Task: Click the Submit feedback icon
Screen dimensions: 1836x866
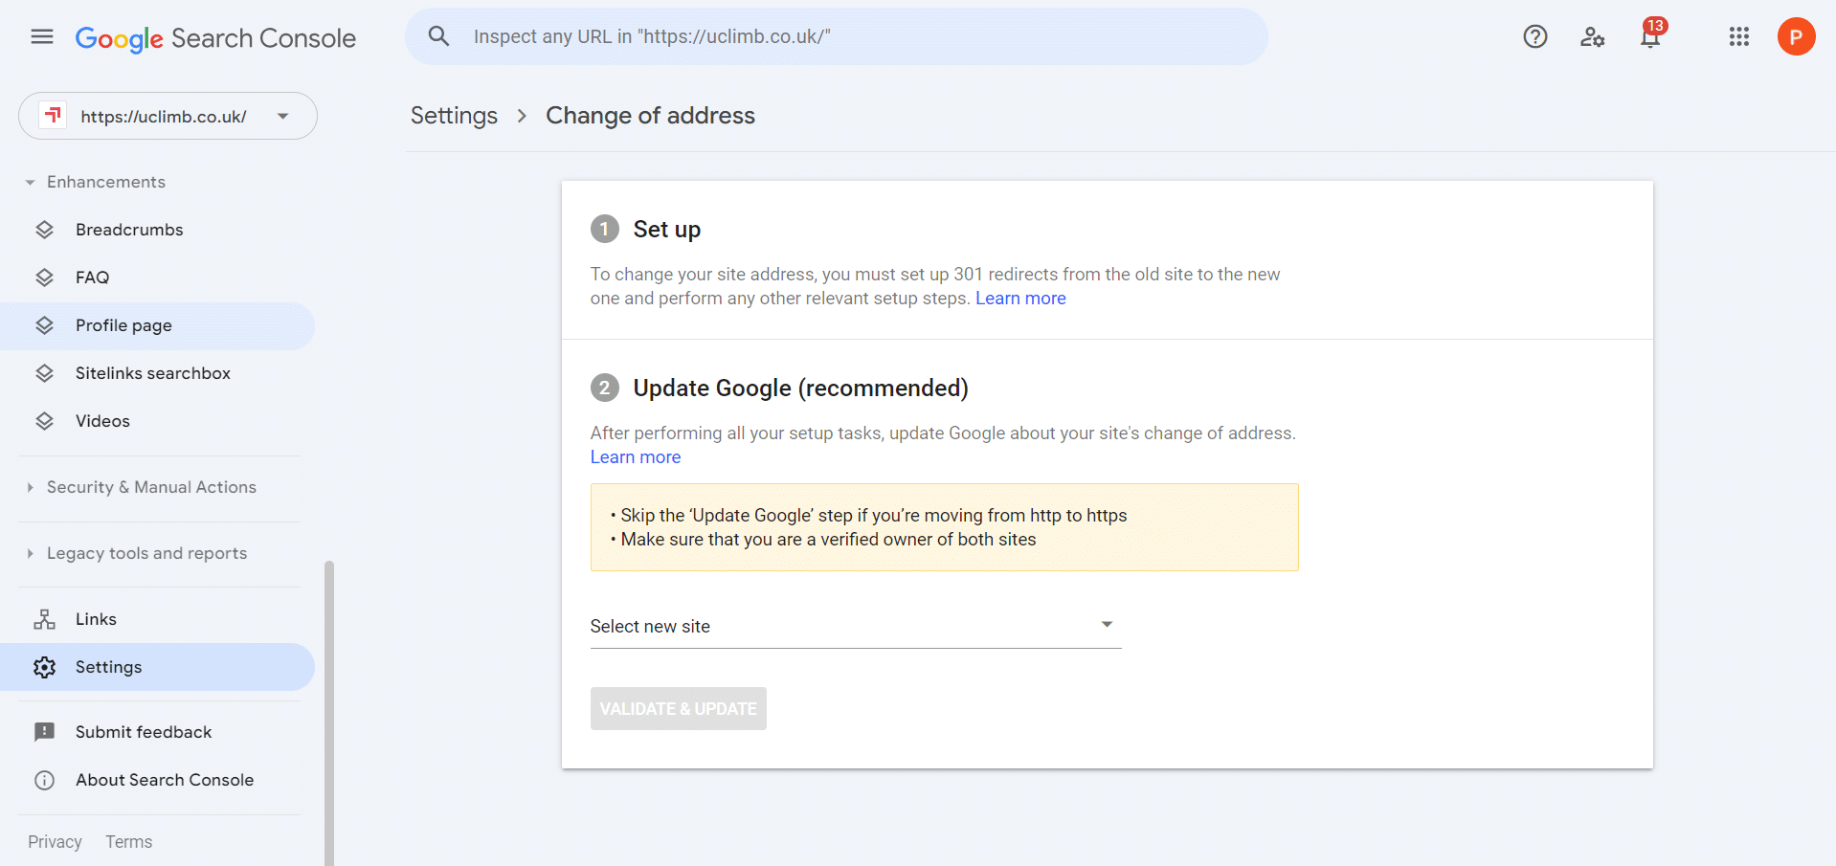Action: pos(44,731)
